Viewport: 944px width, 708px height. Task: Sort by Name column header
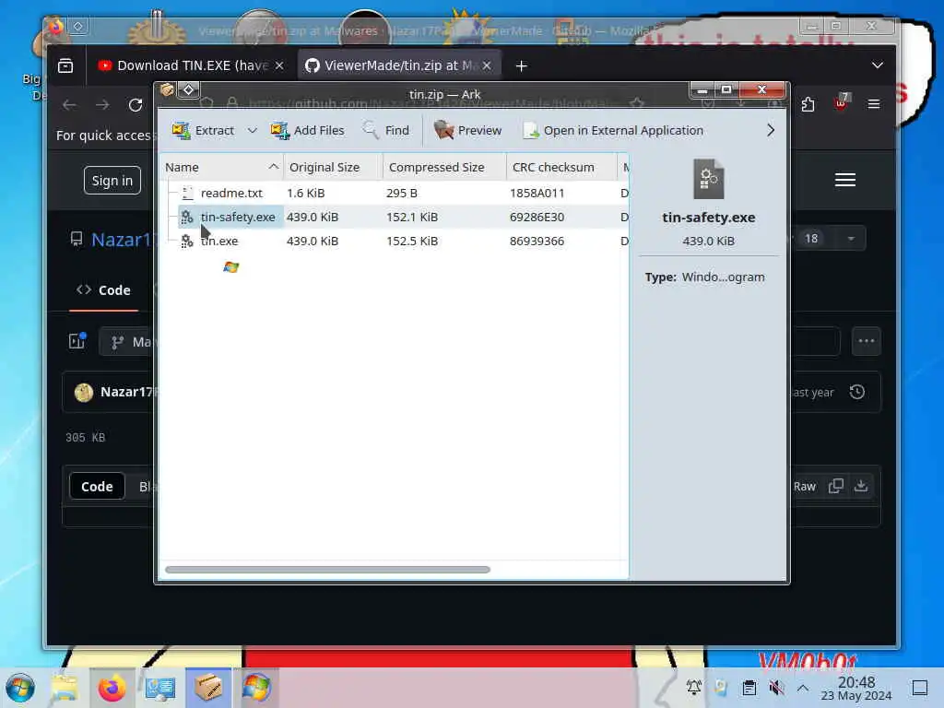pyautogui.click(x=221, y=168)
